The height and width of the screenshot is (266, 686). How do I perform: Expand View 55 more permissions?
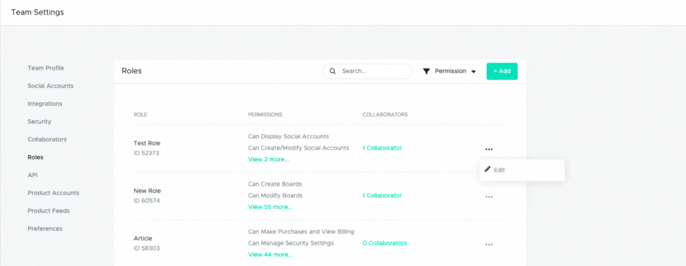(x=270, y=207)
